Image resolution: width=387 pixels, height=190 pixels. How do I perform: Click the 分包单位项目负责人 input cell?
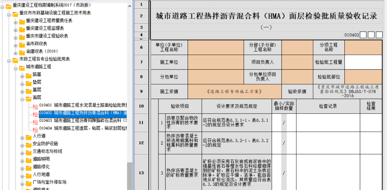pos(297,77)
